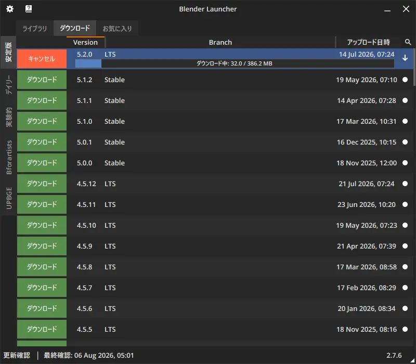
Task: Click the date 16 Dec 2025, 10:15
Action: [367, 142]
